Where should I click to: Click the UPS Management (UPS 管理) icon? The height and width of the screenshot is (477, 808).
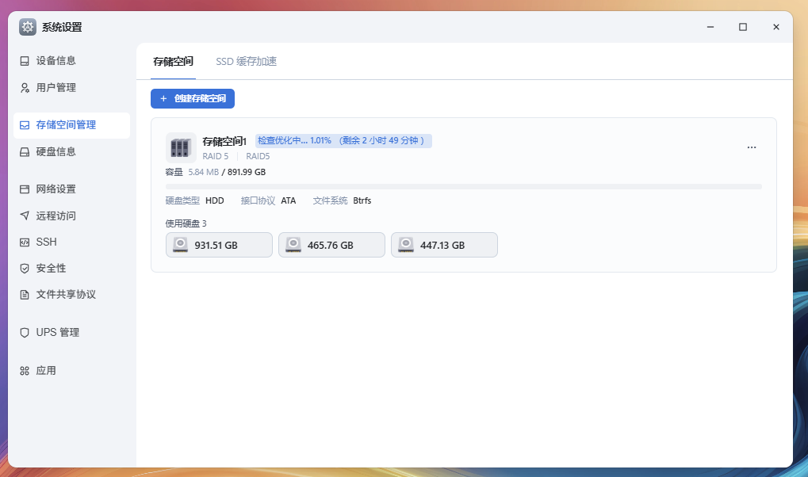point(25,333)
